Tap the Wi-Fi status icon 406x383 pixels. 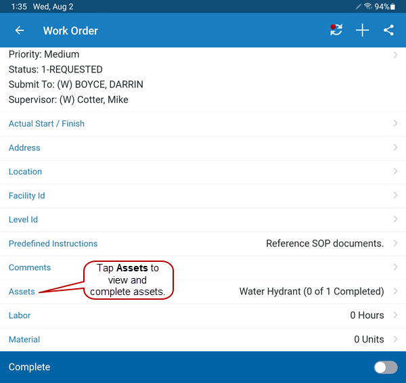coord(368,7)
